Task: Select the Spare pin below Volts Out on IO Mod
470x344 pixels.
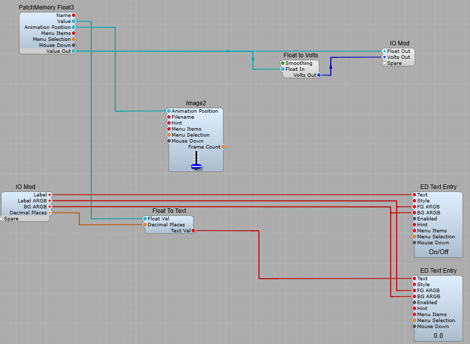Action: pyautogui.click(x=384, y=63)
